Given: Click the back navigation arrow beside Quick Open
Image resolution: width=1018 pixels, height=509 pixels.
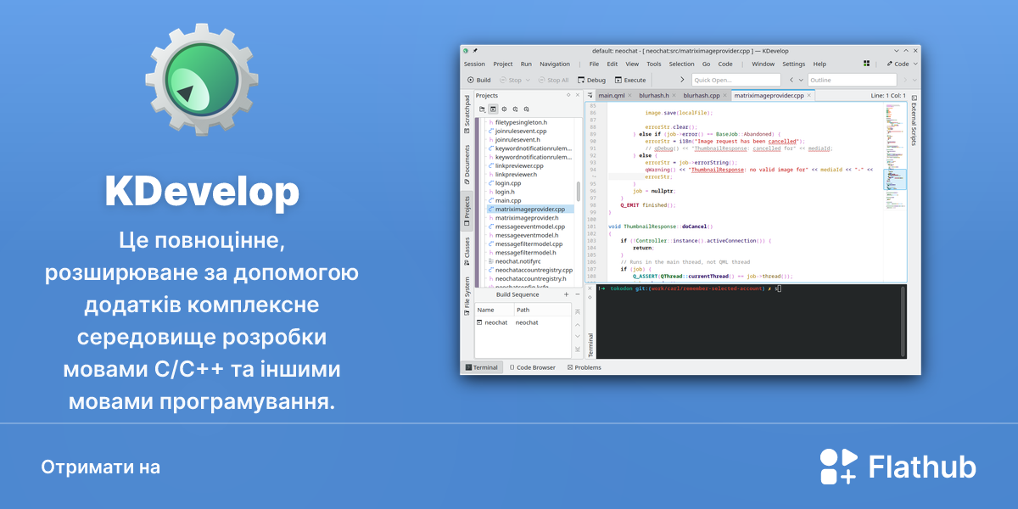Looking at the screenshot, I should pyautogui.click(x=791, y=80).
